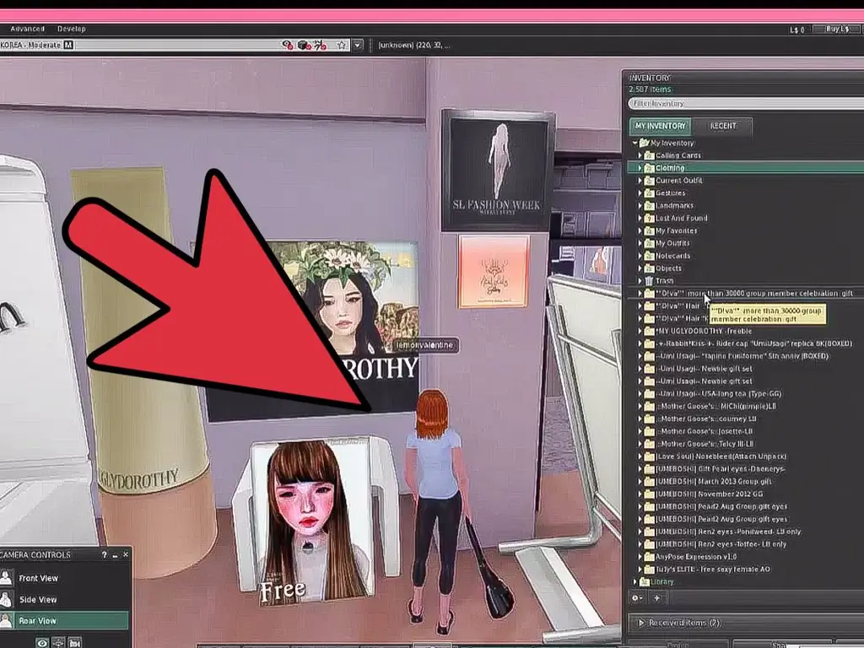
Task: Click the scripts-disabled icon in address bar
Action: pyautogui.click(x=321, y=45)
